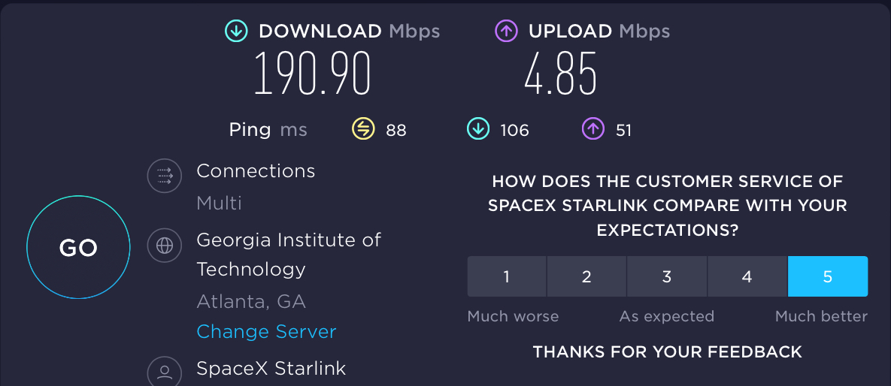Viewport: 891px width, 386px height.
Task: Toggle the Multi connections setting
Action: click(220, 203)
